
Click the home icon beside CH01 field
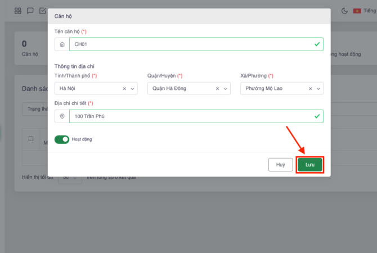(x=62, y=44)
